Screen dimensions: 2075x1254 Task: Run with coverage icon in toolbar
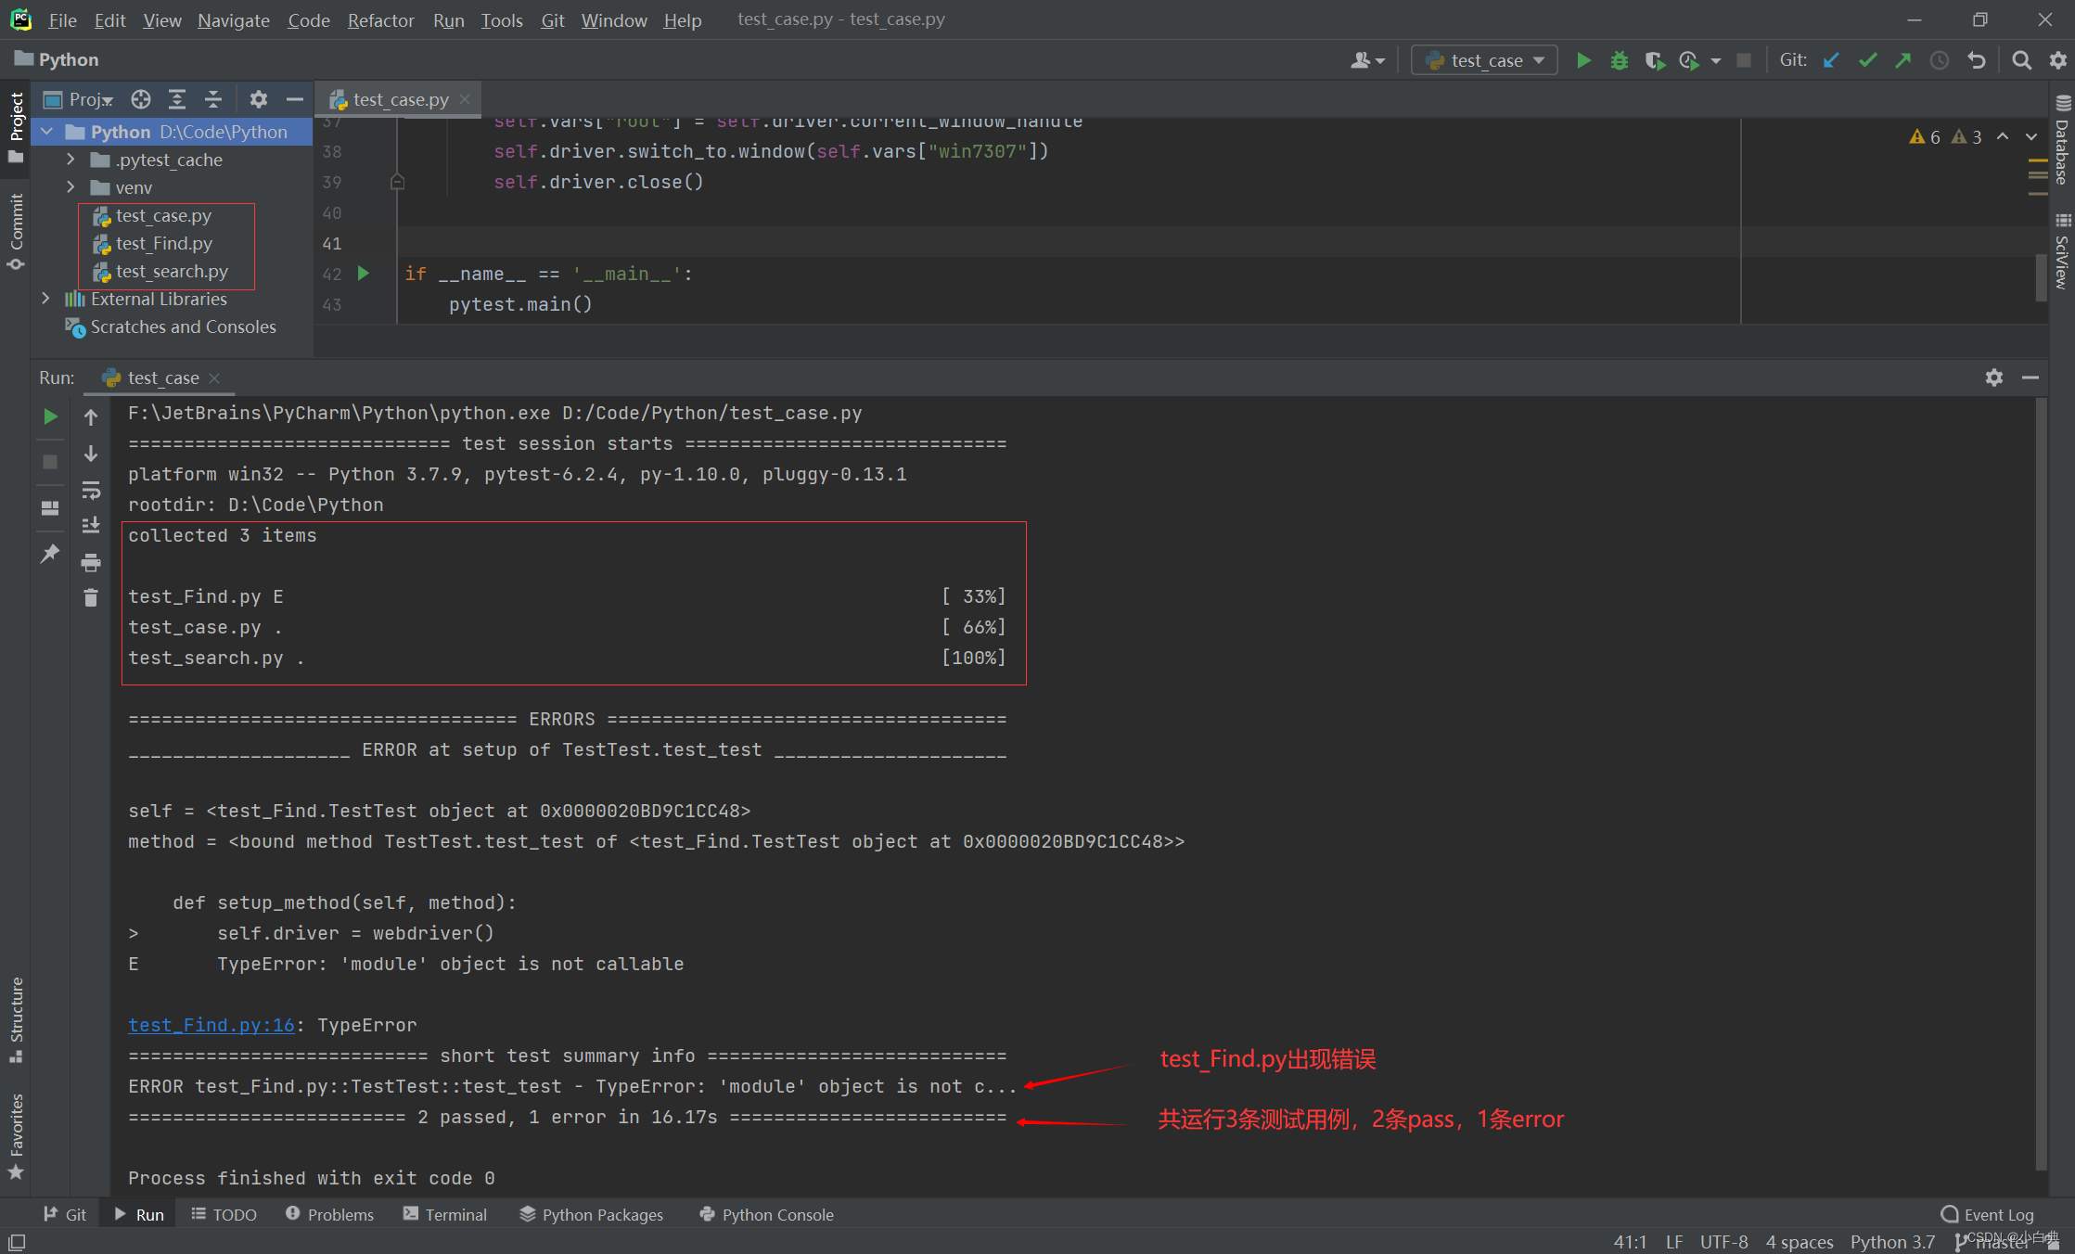(1654, 60)
